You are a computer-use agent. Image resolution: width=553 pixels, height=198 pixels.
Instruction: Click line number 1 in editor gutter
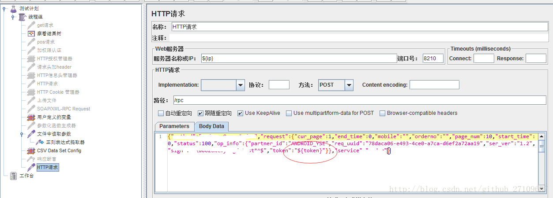[160, 137]
